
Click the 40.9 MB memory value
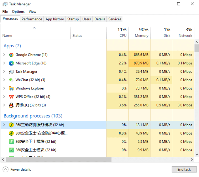point(142,133)
